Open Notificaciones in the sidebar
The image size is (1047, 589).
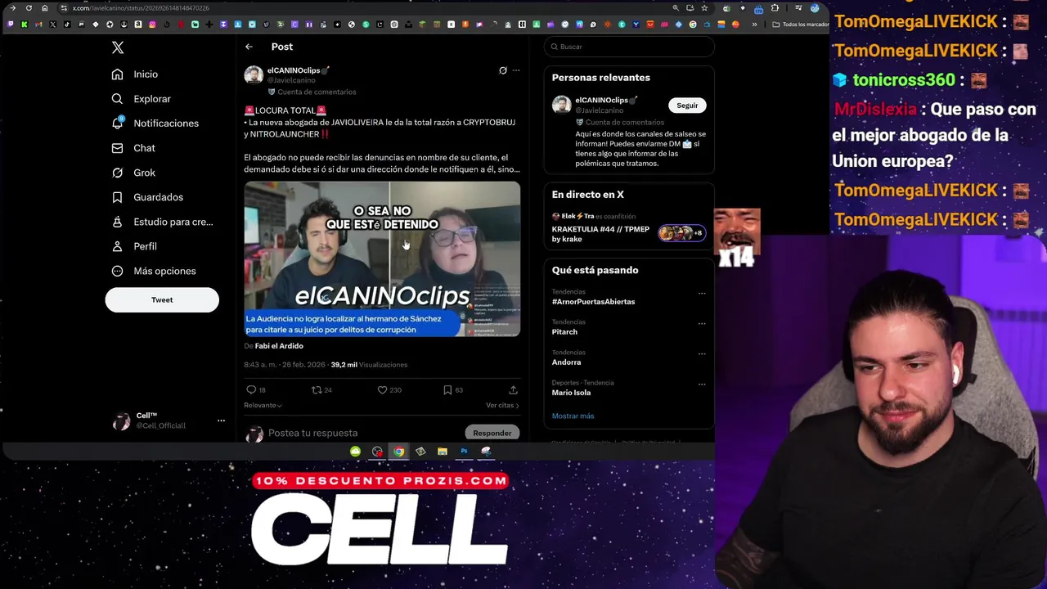pyautogui.click(x=155, y=124)
